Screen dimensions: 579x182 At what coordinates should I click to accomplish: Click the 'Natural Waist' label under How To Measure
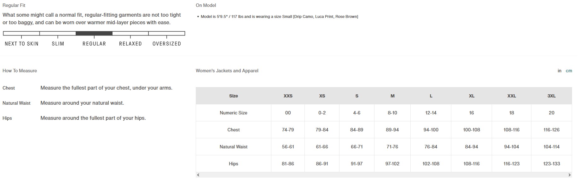(x=16, y=103)
